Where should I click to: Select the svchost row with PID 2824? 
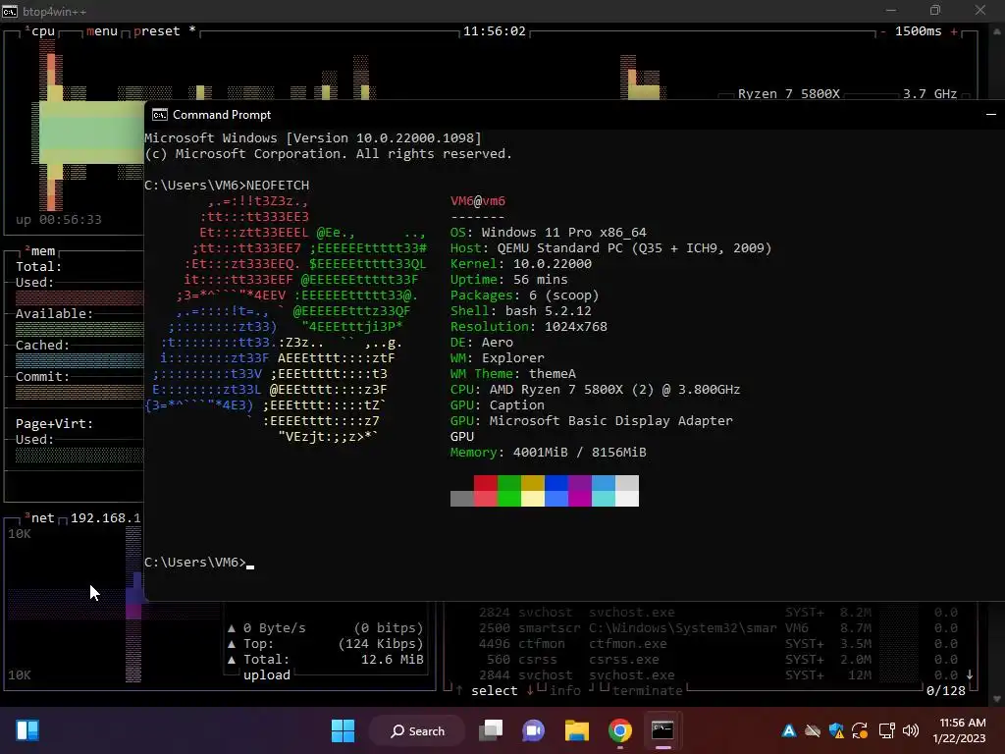pyautogui.click(x=717, y=612)
